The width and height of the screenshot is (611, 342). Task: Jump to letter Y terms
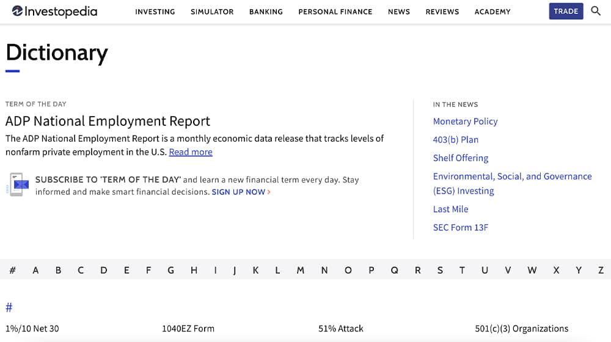[579, 270]
